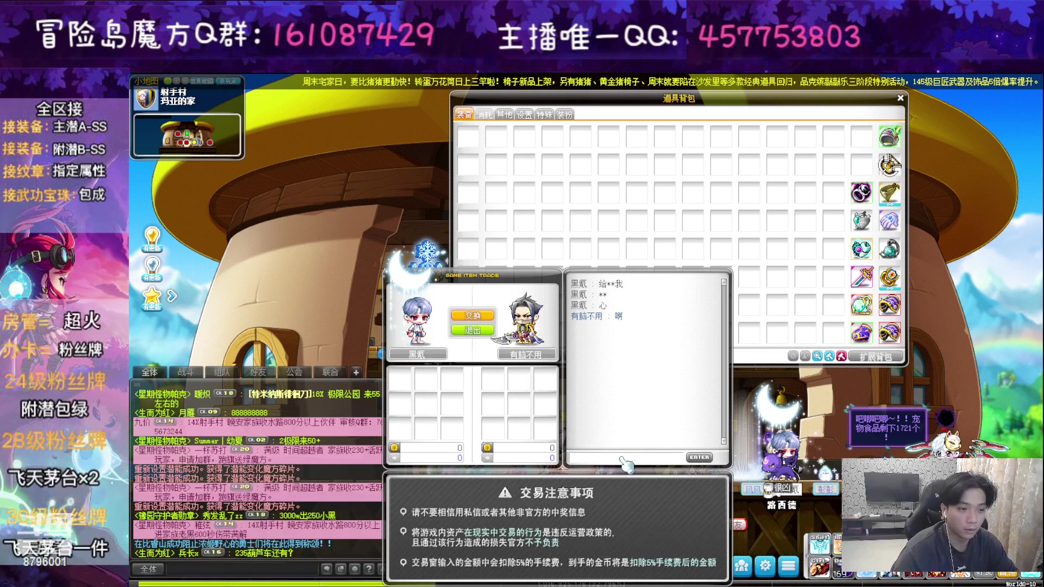This screenshot has width=1044, height=587.
Task: Cancel the trade with the 退出 button
Action: [473, 330]
